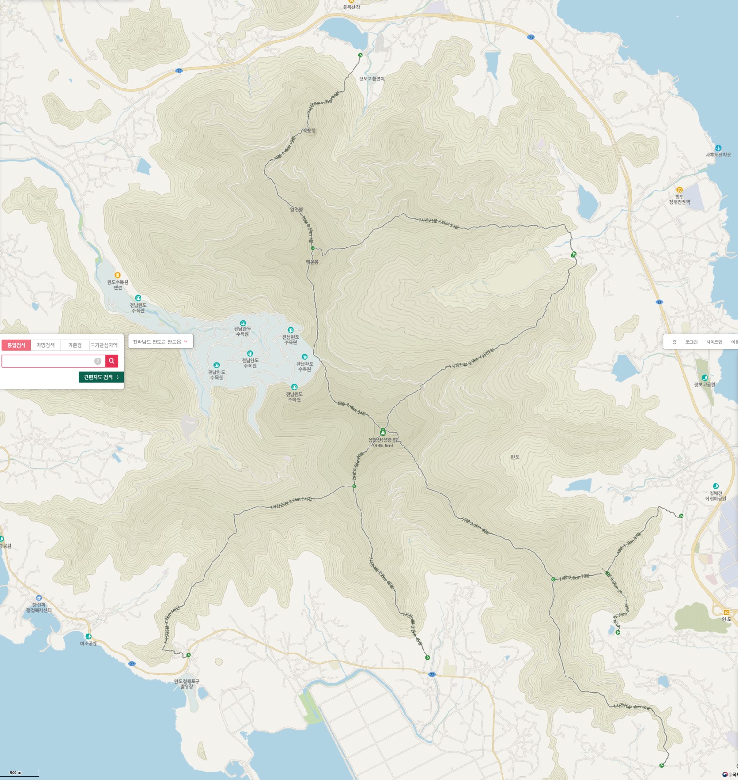The width and height of the screenshot is (738, 780).
Task: Switch to the 기준점 tab
Action: click(75, 345)
